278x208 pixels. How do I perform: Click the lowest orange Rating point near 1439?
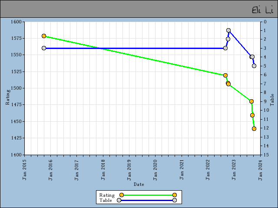click(254, 129)
